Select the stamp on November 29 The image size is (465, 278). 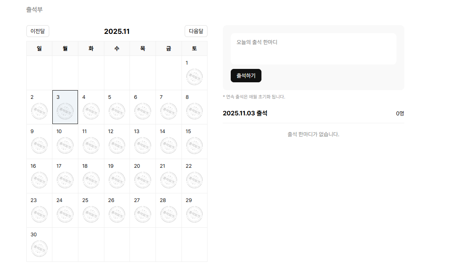click(x=195, y=214)
